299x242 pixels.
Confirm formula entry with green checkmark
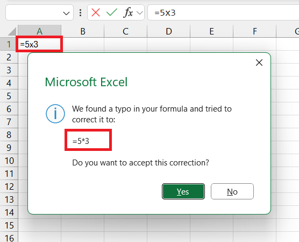(x=112, y=12)
